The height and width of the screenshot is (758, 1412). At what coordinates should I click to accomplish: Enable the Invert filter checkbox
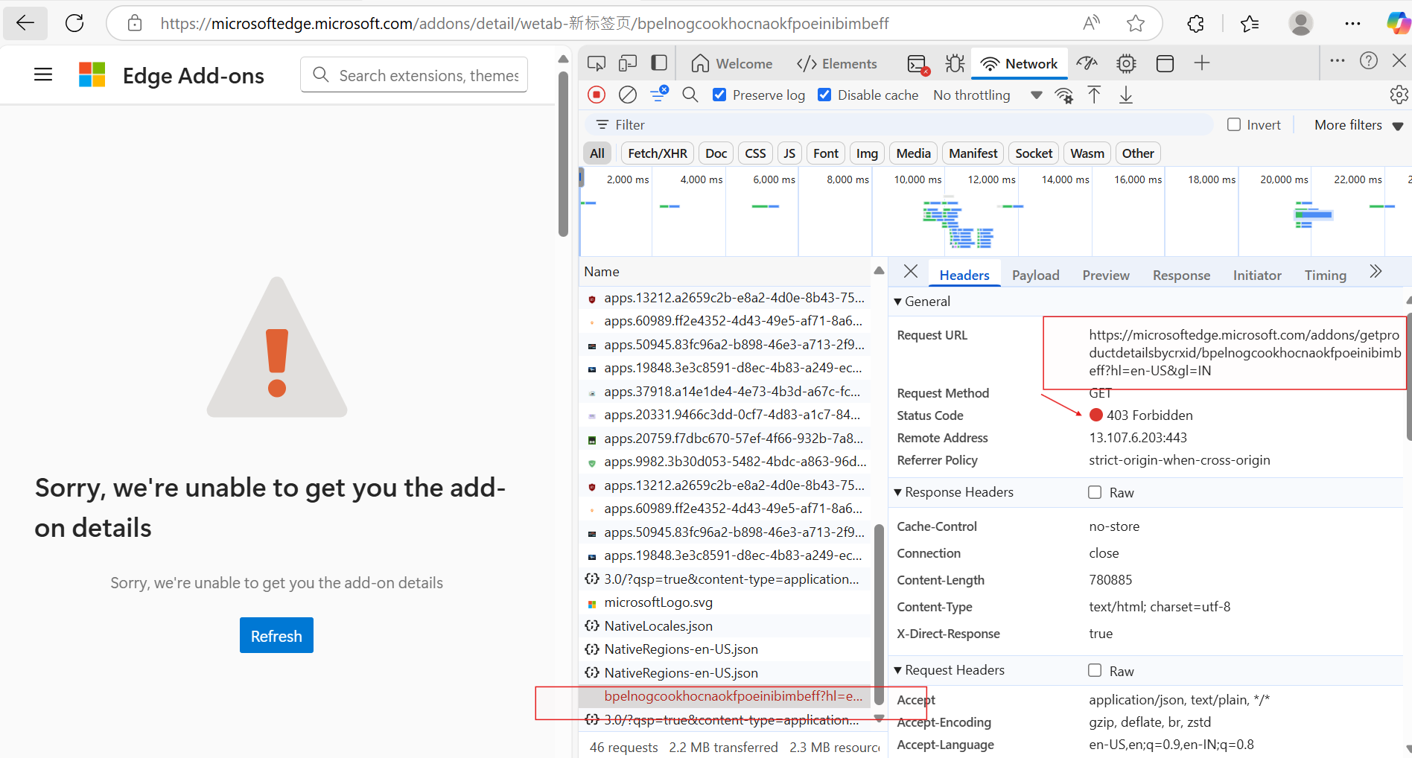tap(1234, 124)
